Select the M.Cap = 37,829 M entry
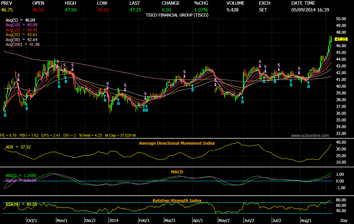This screenshot has height=224, width=354. tap(120, 136)
